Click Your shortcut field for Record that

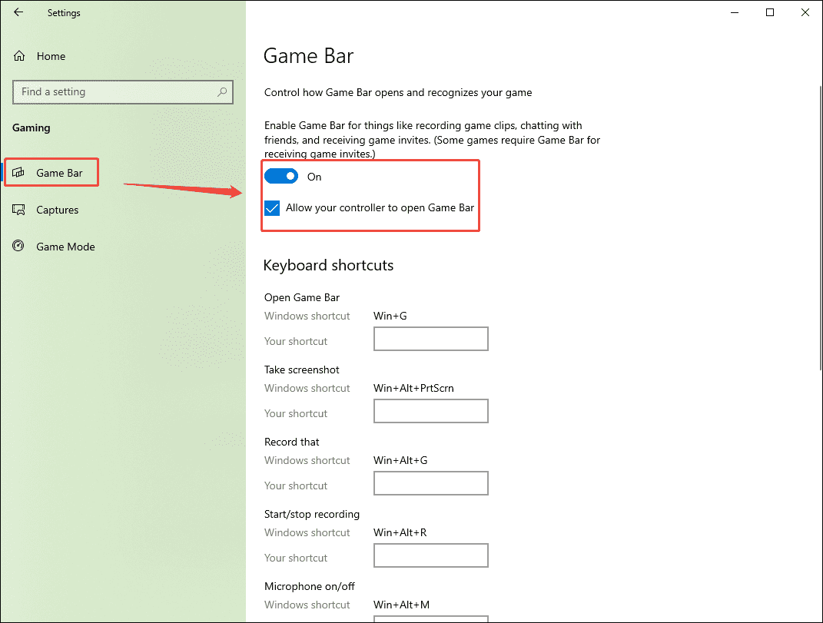[x=431, y=483]
